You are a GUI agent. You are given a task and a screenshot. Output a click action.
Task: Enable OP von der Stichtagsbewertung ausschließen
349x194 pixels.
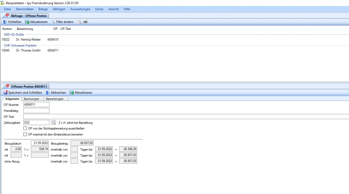pyautogui.click(x=25, y=129)
